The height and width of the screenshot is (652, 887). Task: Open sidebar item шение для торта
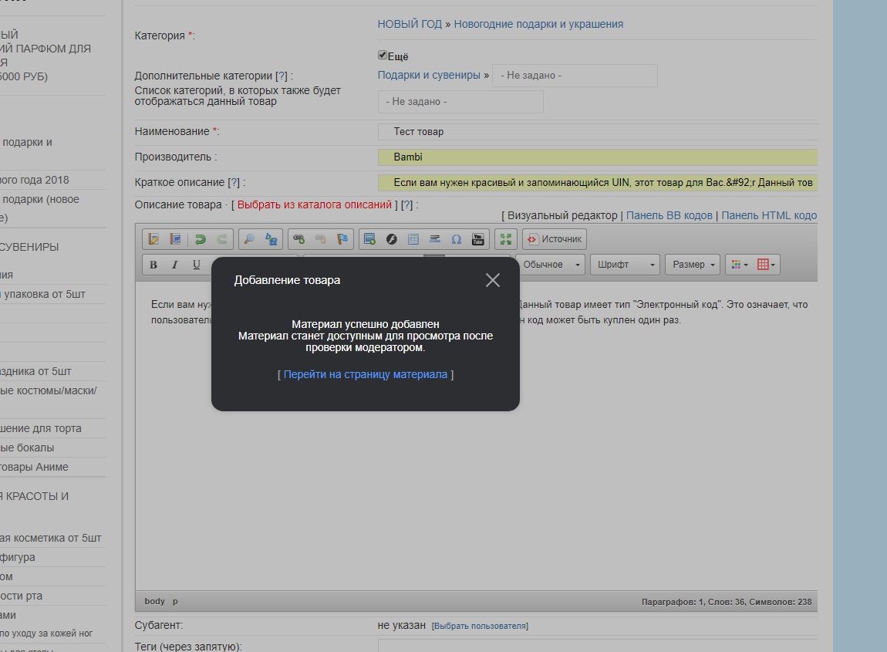click(41, 428)
